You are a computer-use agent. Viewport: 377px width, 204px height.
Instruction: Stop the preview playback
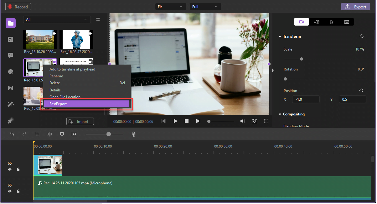tap(187, 121)
